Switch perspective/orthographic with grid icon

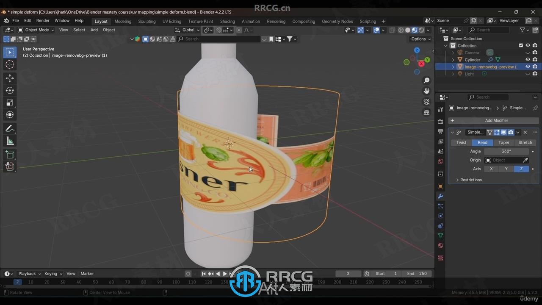click(426, 112)
